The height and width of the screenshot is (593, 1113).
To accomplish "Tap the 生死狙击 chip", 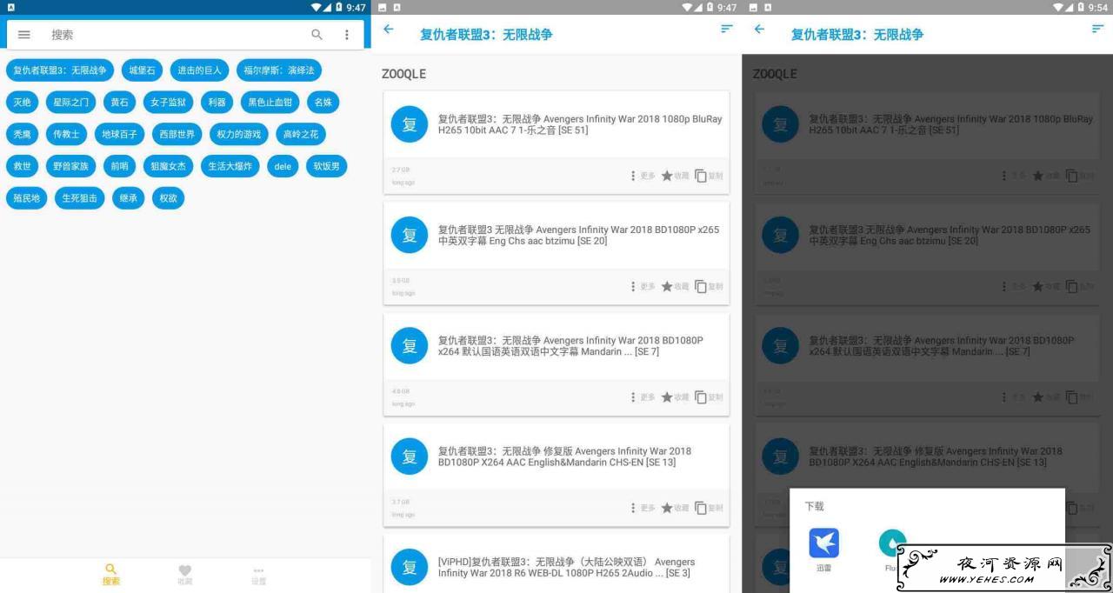I will point(79,198).
